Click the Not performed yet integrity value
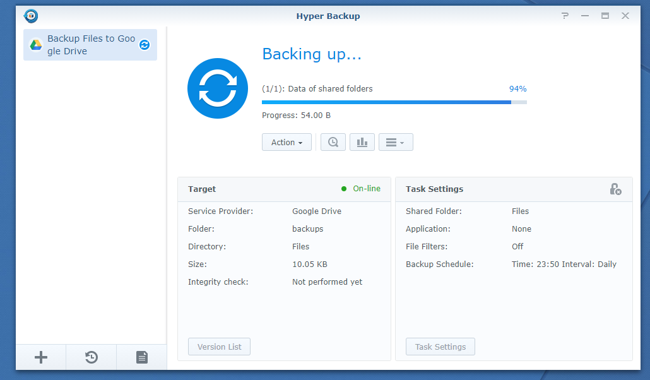Image resolution: width=650 pixels, height=380 pixels. click(x=327, y=282)
